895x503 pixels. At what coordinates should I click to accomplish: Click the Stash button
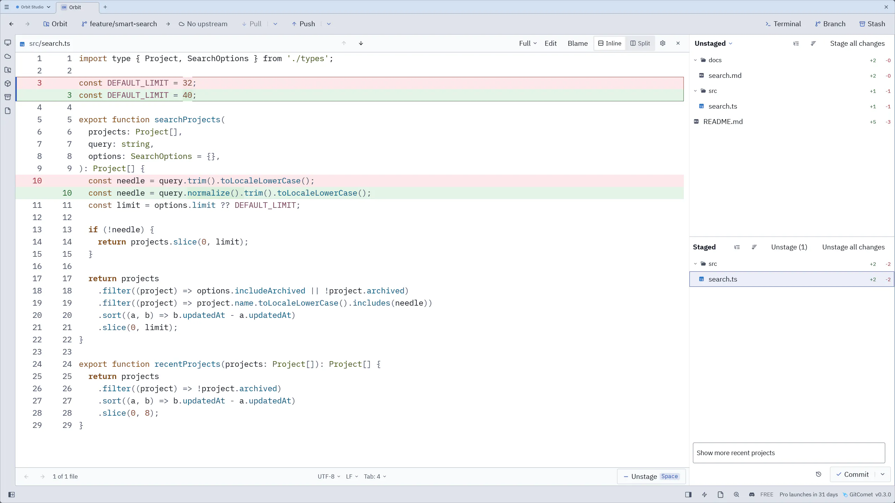[x=872, y=24]
